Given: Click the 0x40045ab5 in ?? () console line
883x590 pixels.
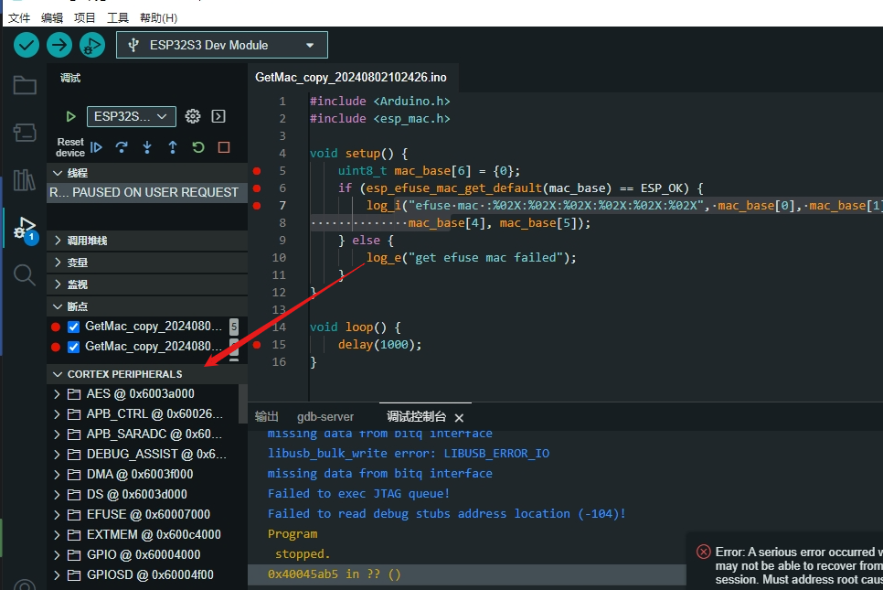Looking at the screenshot, I should pyautogui.click(x=334, y=574).
